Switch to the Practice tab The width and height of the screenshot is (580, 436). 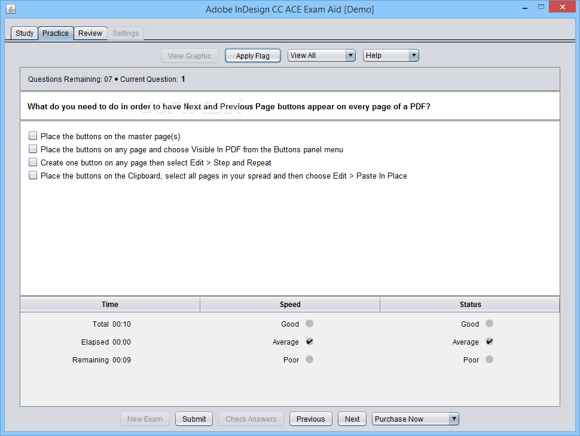[56, 33]
